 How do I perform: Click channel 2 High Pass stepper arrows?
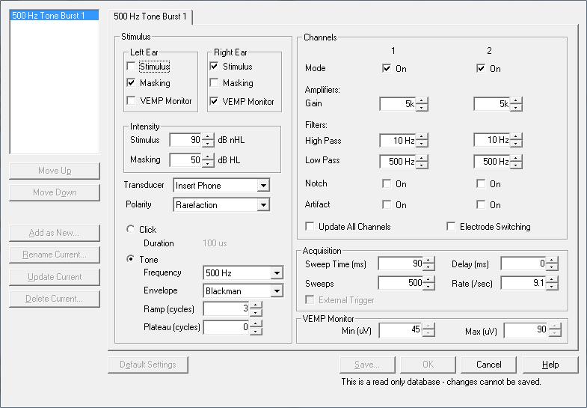point(516,141)
